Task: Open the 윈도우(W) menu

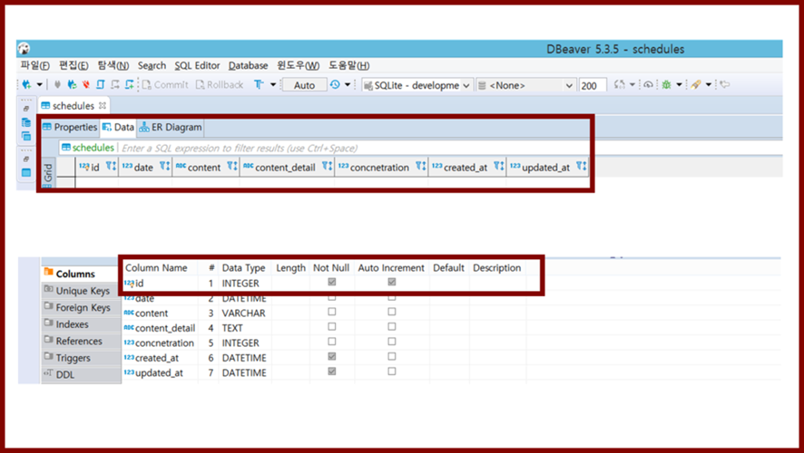Action: coord(298,65)
